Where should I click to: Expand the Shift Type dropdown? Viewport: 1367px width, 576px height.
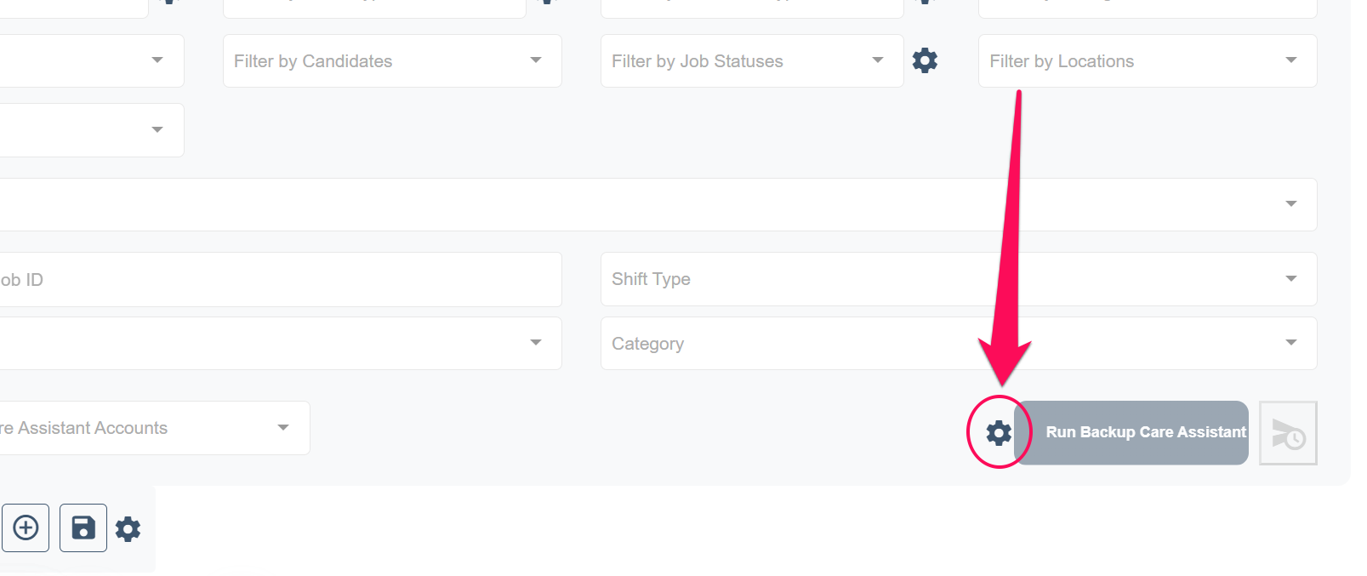tap(959, 279)
